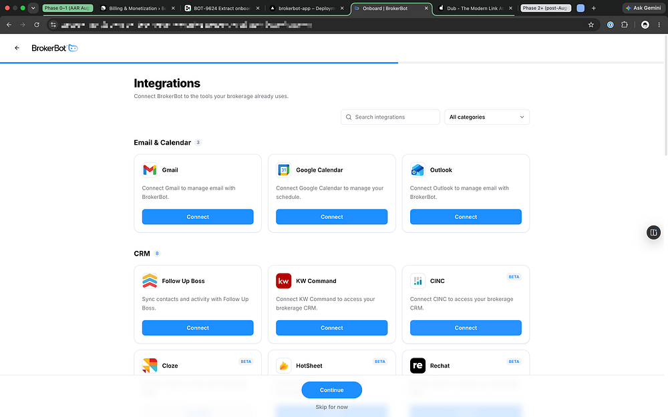This screenshot has height=417, width=668.
Task: Open the Phase 2+ tab group
Action: 546,8
